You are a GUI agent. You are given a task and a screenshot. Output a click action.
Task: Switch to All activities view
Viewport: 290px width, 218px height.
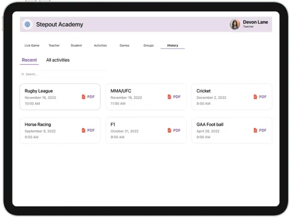(58, 60)
